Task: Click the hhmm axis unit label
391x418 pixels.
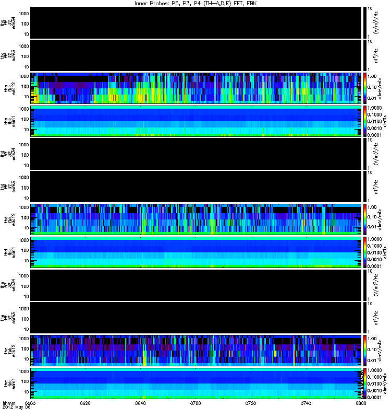Action: (9, 403)
